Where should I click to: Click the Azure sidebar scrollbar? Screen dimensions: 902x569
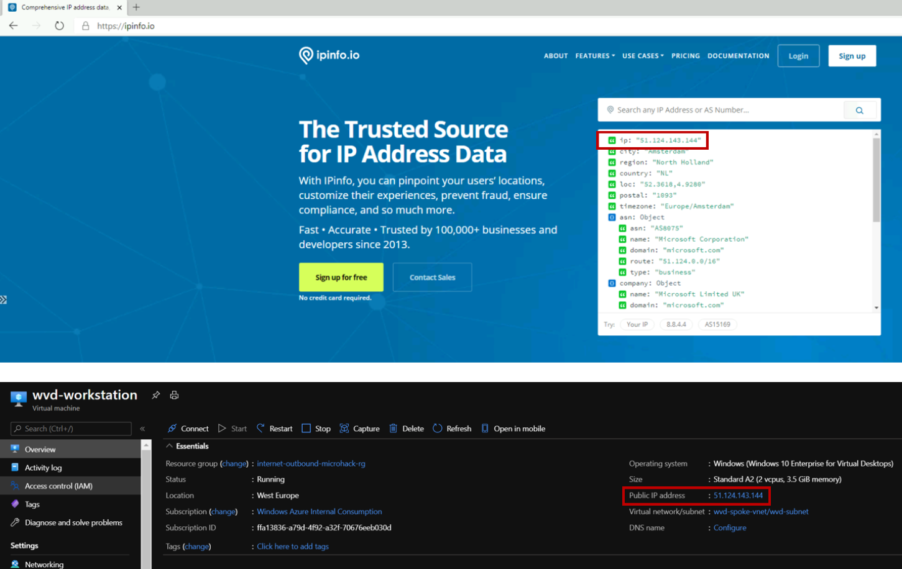pos(146,511)
